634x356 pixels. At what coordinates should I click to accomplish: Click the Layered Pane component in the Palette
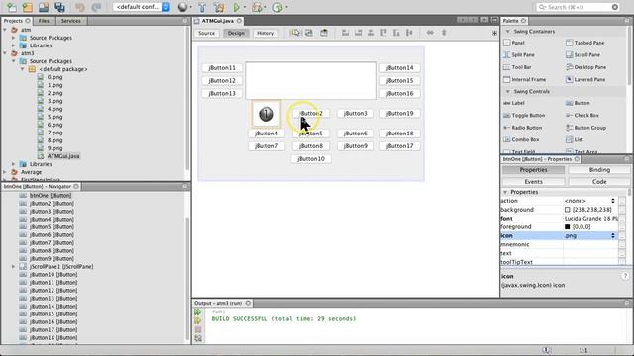coord(585,79)
